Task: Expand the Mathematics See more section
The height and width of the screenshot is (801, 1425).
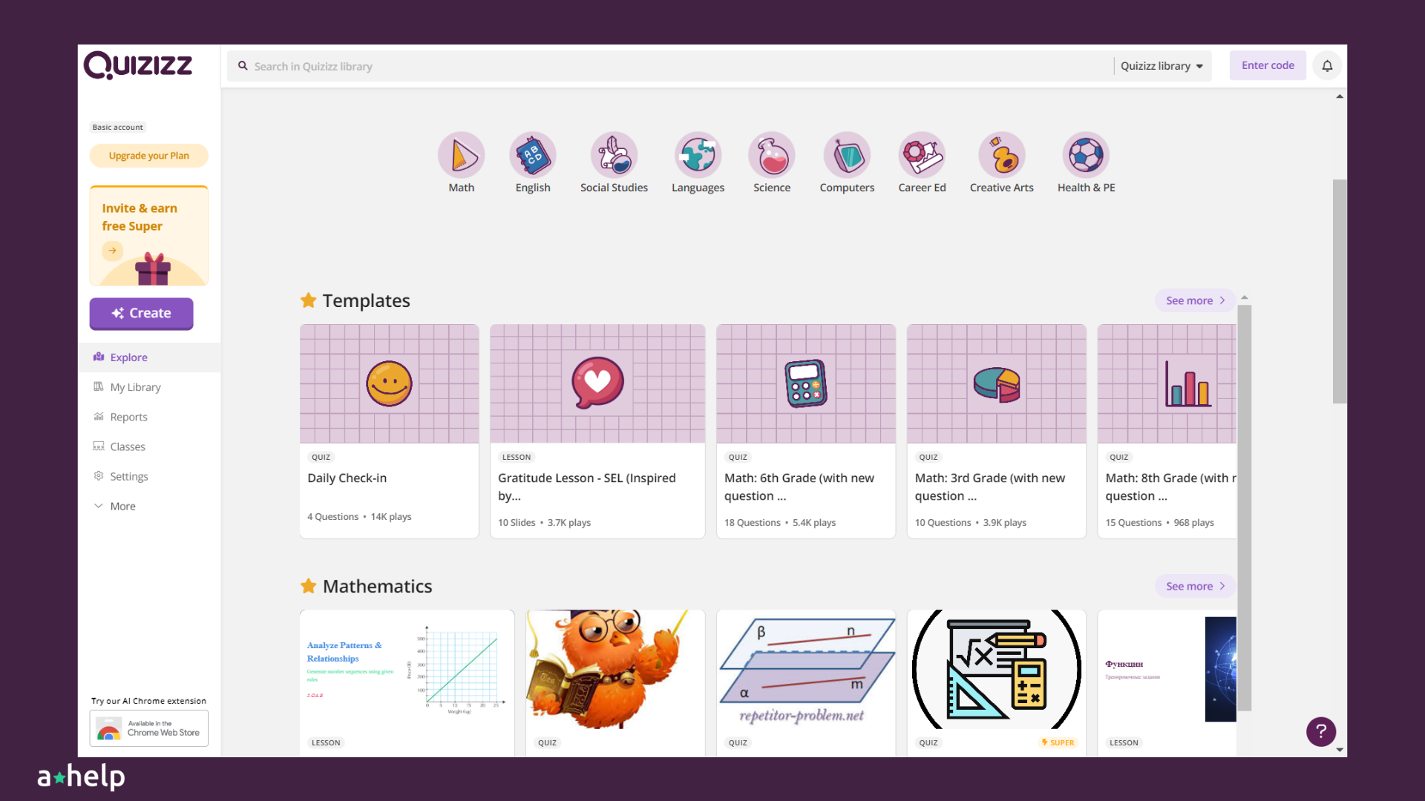Action: point(1192,586)
